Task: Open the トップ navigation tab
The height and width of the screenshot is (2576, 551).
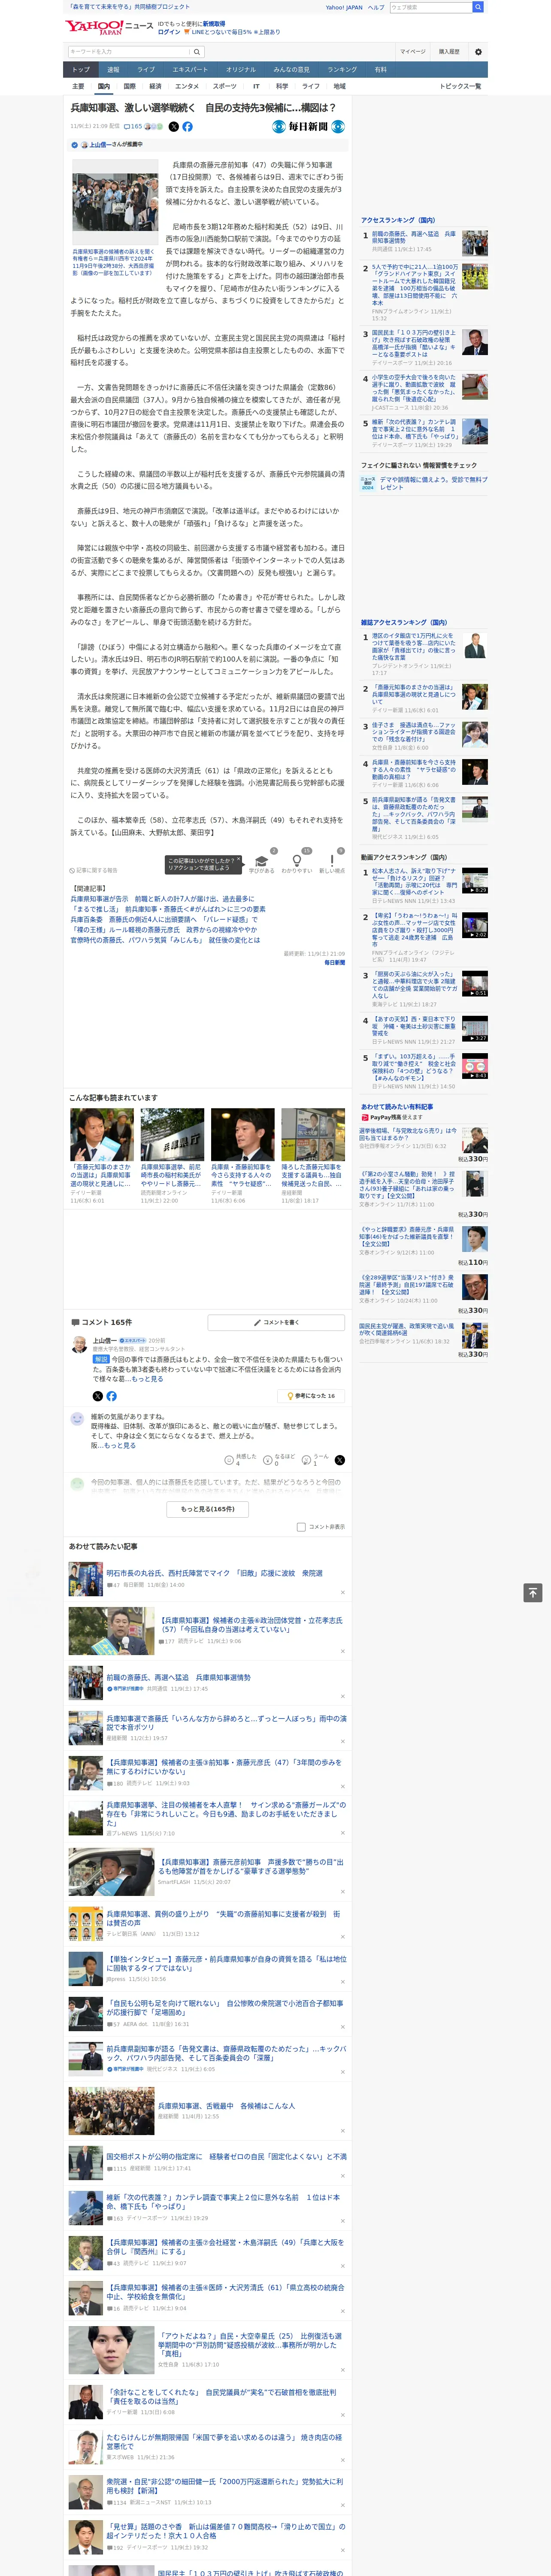Action: pos(81,69)
